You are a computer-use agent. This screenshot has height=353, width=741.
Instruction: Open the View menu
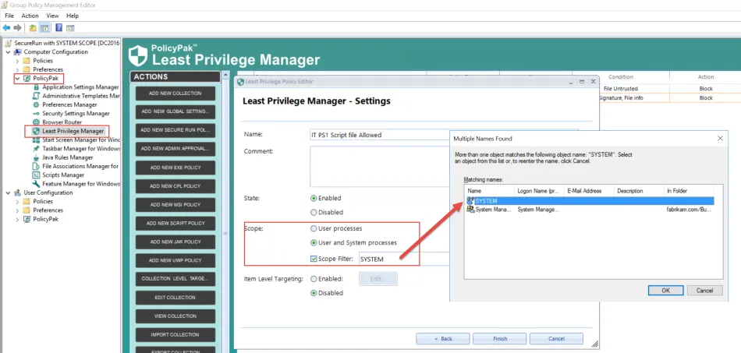[x=52, y=16]
